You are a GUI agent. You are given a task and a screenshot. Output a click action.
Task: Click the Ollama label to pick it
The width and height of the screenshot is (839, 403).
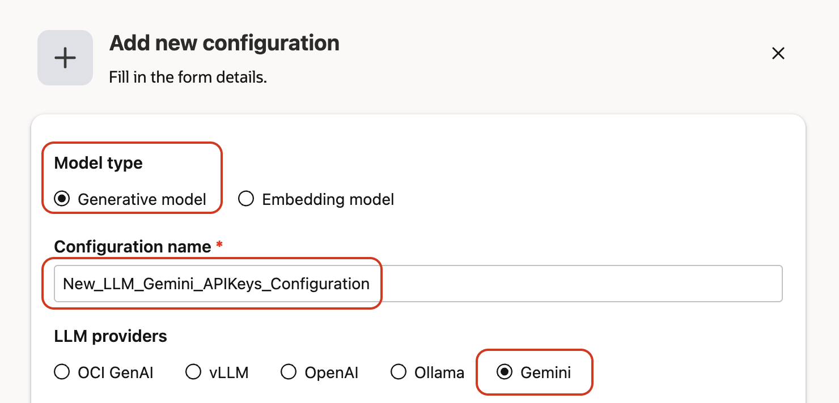point(439,372)
